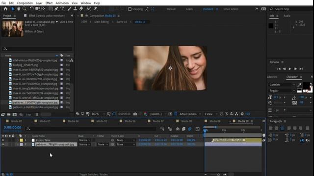
Task: Create a new composition from Project panel
Action: coord(15,114)
